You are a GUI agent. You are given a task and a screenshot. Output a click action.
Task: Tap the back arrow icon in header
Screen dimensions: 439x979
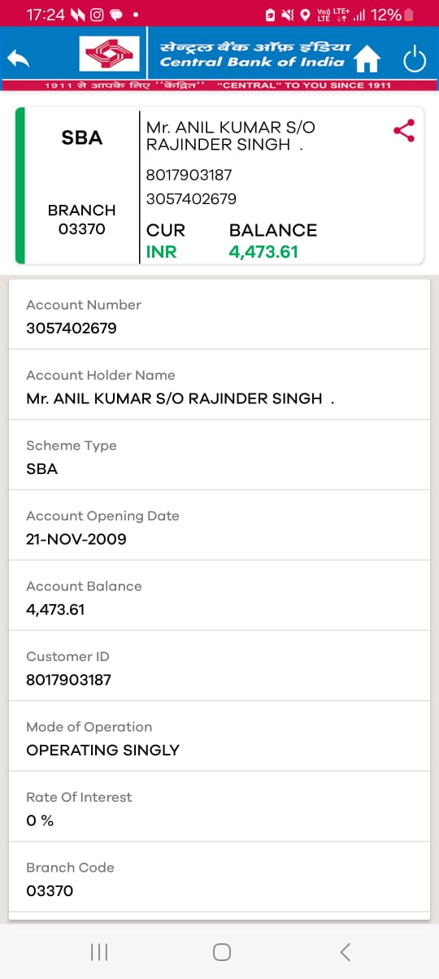(x=18, y=59)
